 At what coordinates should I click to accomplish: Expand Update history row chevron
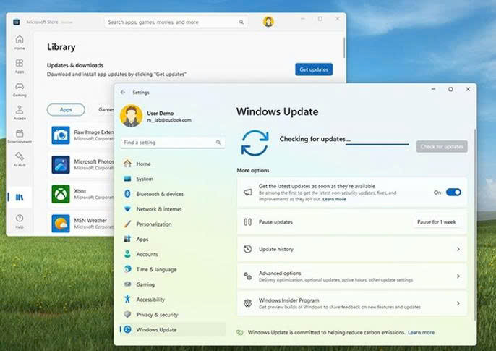point(458,249)
